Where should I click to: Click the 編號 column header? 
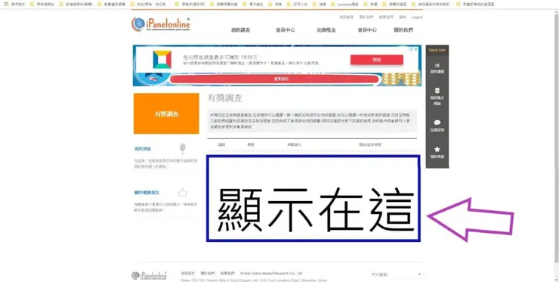222,144
